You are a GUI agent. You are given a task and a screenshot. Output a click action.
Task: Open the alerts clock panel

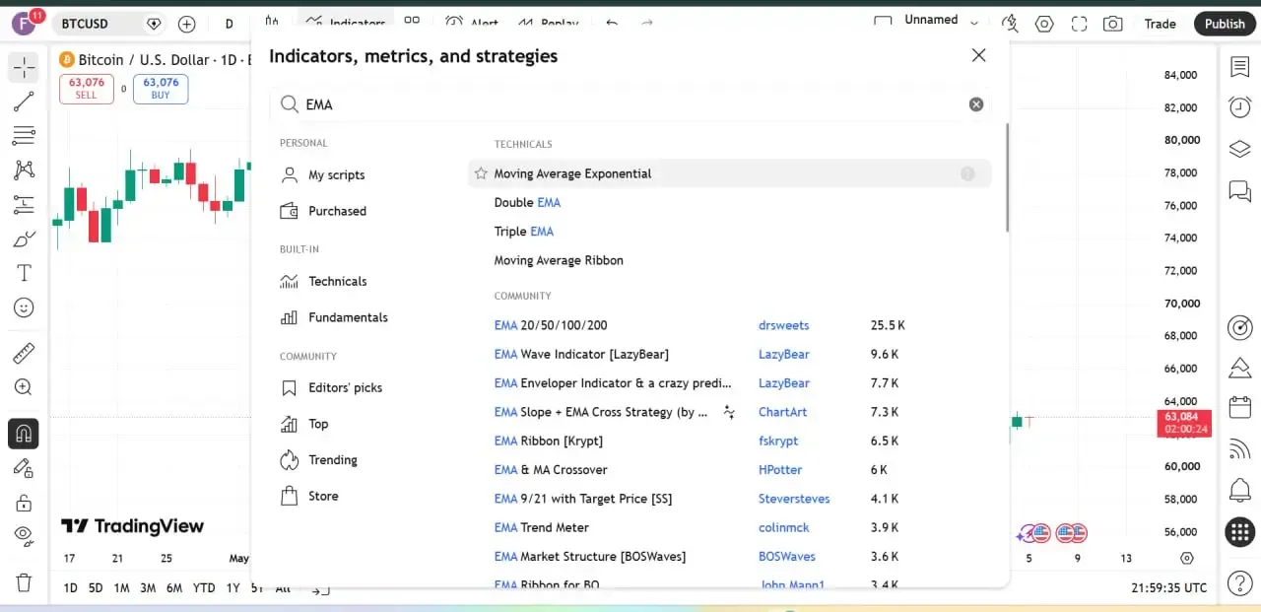pos(1239,107)
